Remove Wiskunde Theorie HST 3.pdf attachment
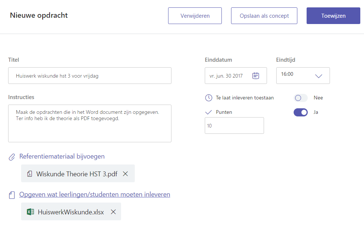 tap(126, 174)
